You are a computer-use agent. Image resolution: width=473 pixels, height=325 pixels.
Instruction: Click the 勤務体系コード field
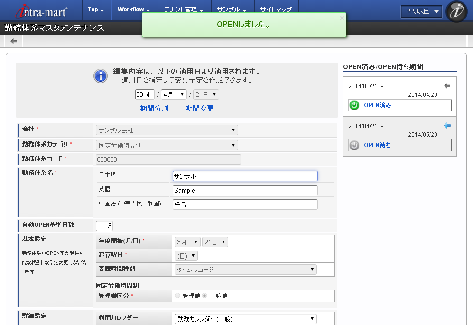click(168, 159)
